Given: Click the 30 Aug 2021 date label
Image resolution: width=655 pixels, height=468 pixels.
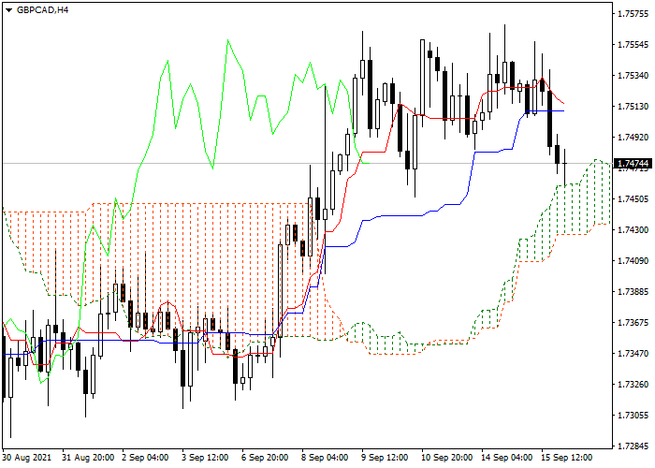Looking at the screenshot, I should click(27, 458).
